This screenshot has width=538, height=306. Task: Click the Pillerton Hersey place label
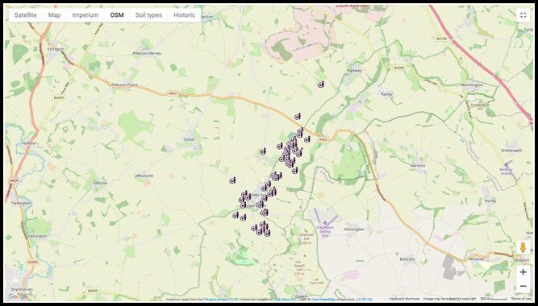147,54
